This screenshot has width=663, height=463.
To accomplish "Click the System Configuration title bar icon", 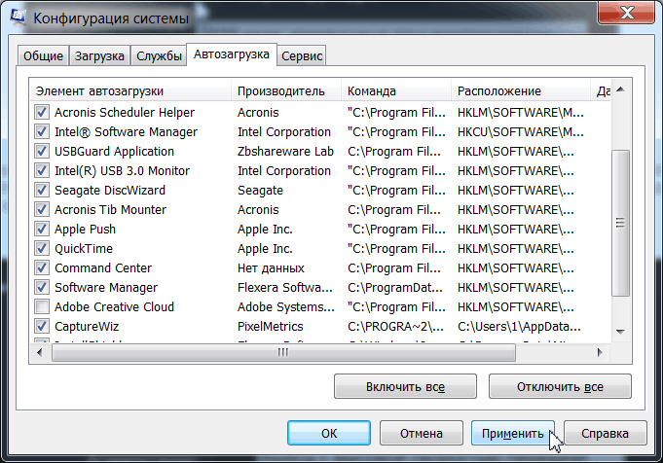I will point(18,18).
